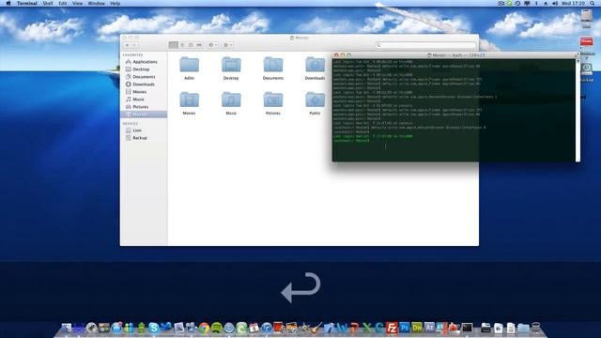Launch Microsoft Excel from the Dock
Viewport: 601px width, 338px height.
click(367, 328)
